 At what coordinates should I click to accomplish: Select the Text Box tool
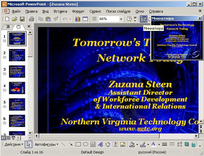click(x=93, y=144)
